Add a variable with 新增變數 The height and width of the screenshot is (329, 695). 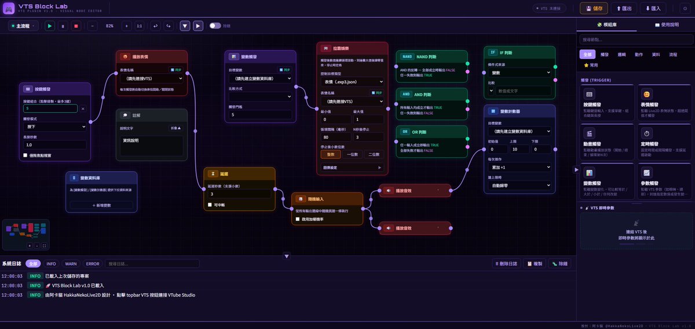click(101, 205)
